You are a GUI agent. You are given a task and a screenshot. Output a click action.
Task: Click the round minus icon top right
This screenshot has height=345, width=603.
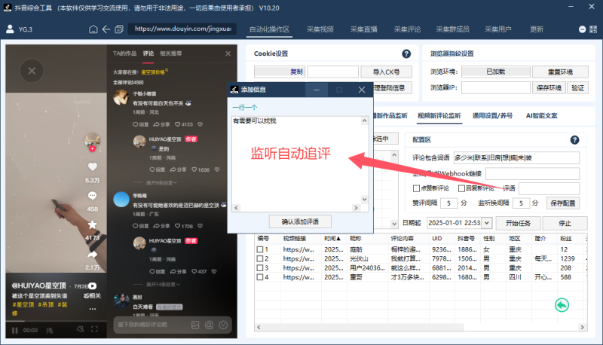click(582, 29)
